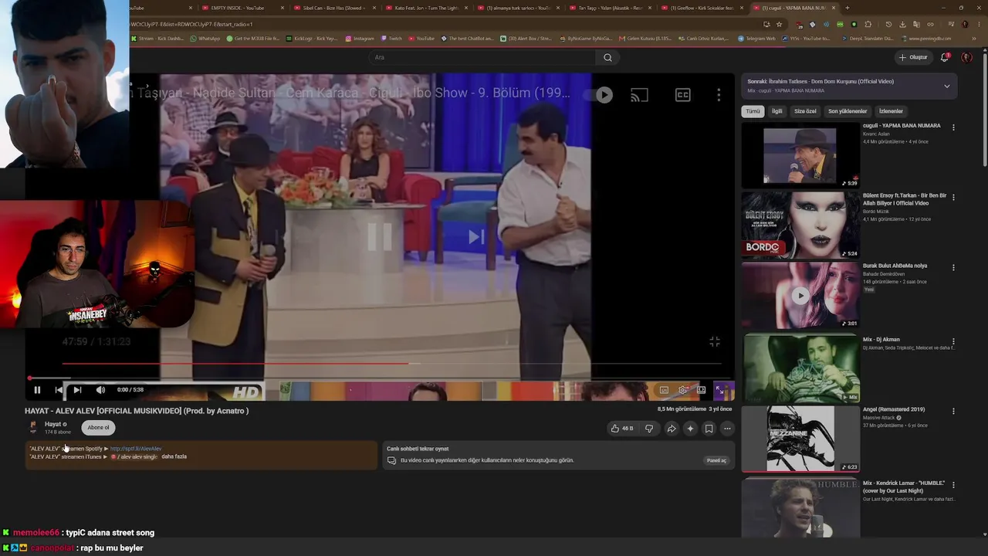Expand the Sonraki up-next mix panel chevron
The height and width of the screenshot is (556, 988).
click(x=947, y=86)
